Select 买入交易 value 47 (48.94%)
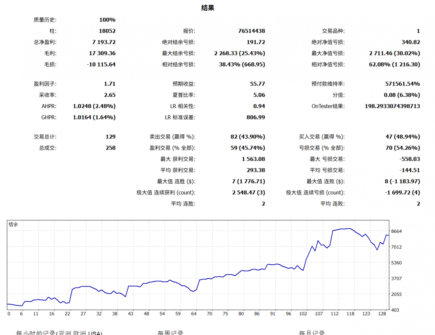Image resolution: width=435 pixels, height=335 pixels. tap(403, 137)
